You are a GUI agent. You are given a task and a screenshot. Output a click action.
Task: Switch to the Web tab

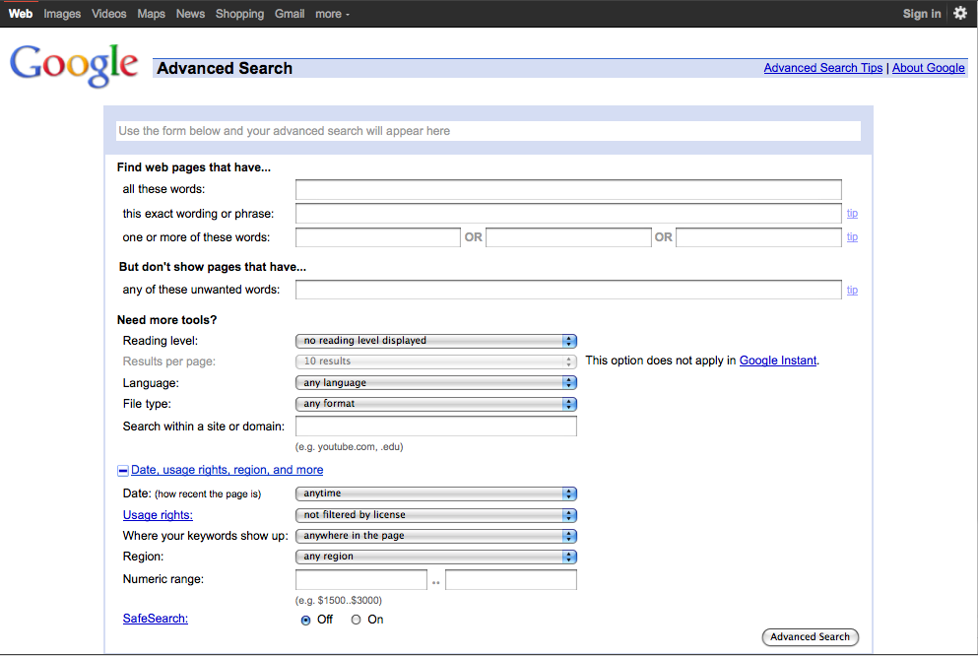click(20, 14)
